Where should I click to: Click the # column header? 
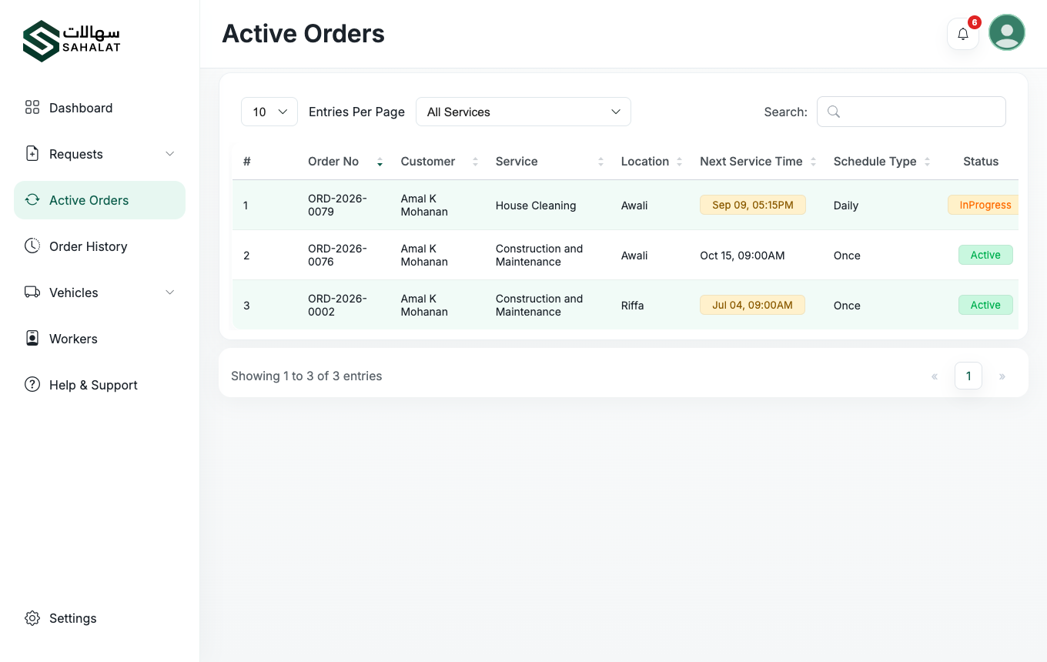point(247,162)
